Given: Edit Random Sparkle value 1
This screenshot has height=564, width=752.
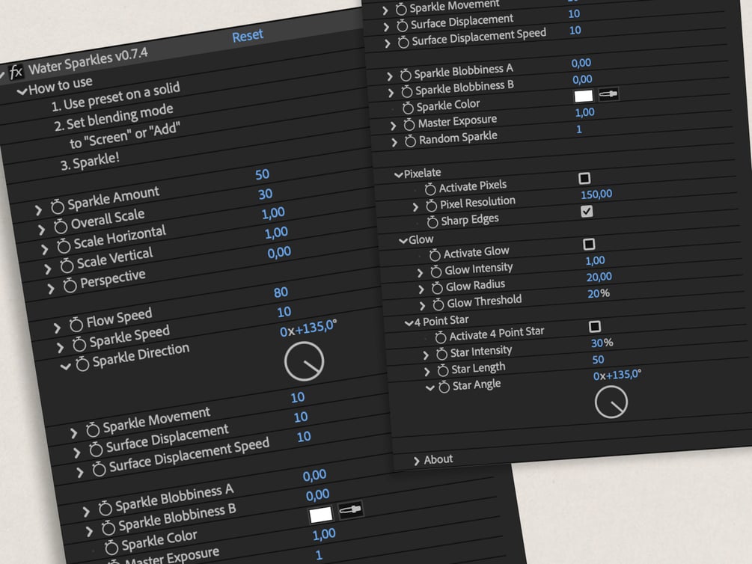Looking at the screenshot, I should click(579, 129).
